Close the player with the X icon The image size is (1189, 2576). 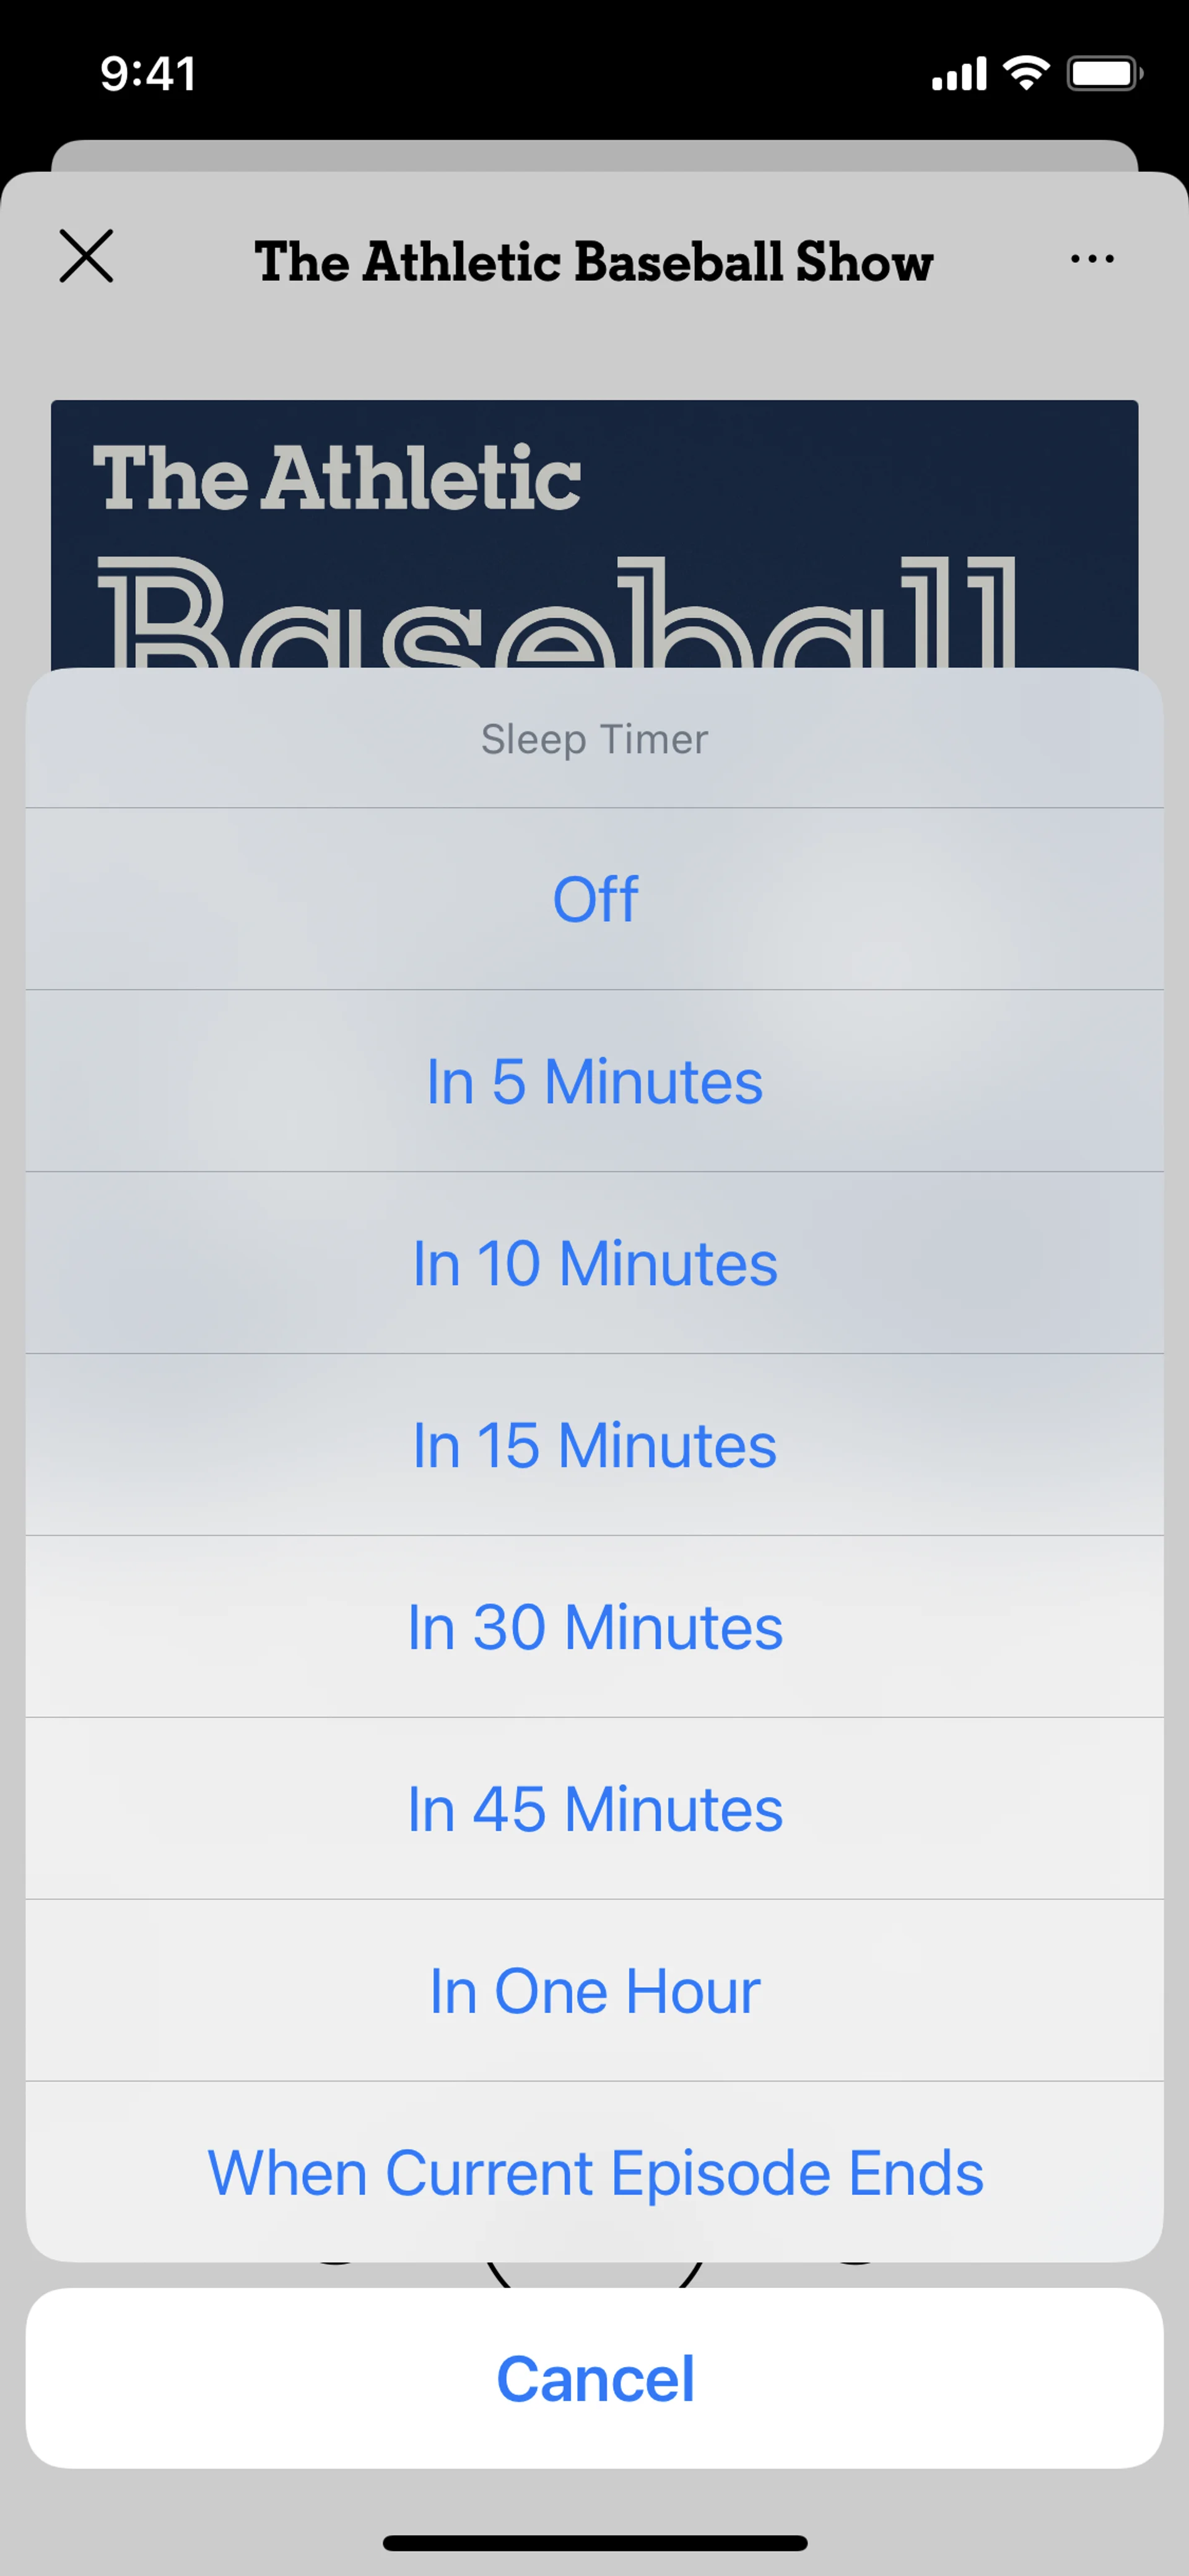click(x=86, y=257)
